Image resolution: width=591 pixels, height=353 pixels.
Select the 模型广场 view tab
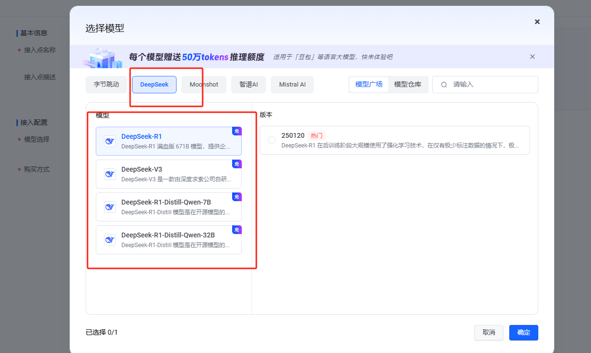[x=369, y=84]
